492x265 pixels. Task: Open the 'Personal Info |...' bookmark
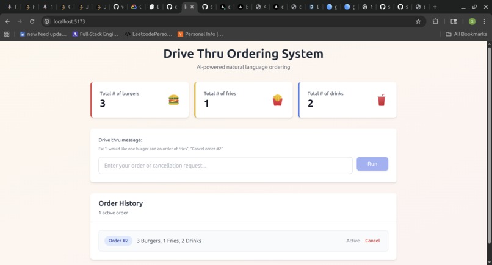point(200,34)
